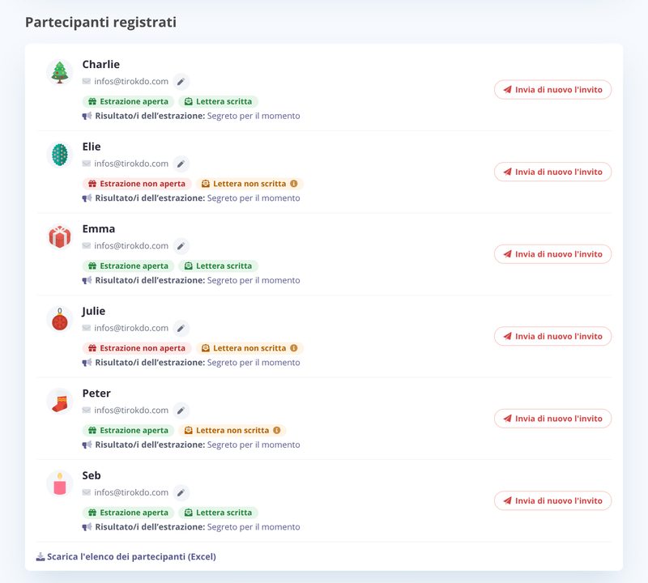Open the pencil editor for Julie's email
The height and width of the screenshot is (583, 648).
click(x=181, y=329)
